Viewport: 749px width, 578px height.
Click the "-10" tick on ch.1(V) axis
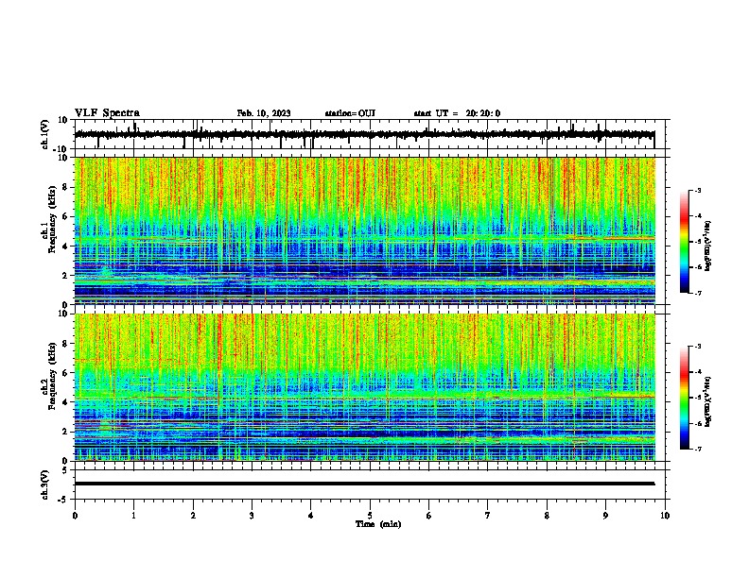61,149
